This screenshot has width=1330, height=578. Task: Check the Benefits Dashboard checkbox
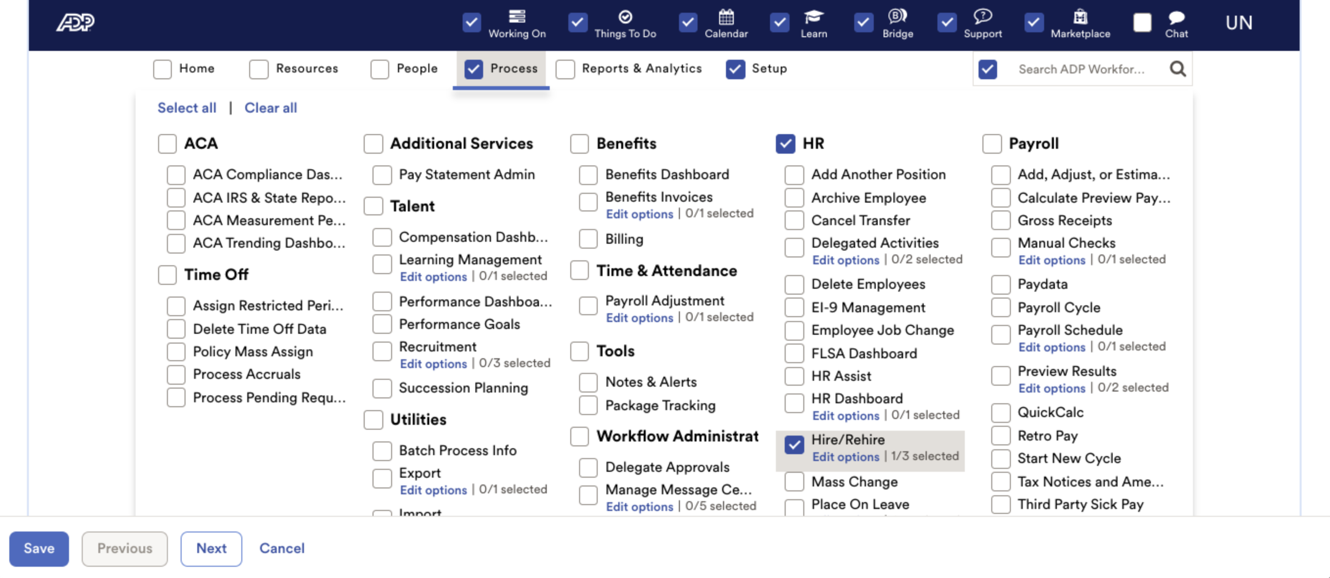pyautogui.click(x=588, y=175)
